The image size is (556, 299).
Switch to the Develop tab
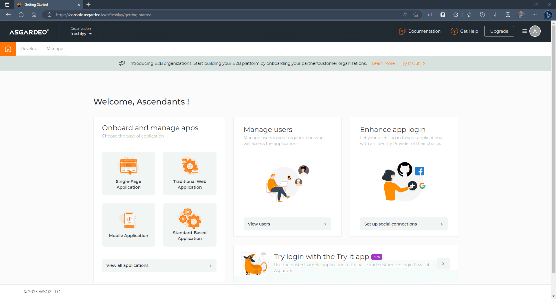click(x=29, y=49)
